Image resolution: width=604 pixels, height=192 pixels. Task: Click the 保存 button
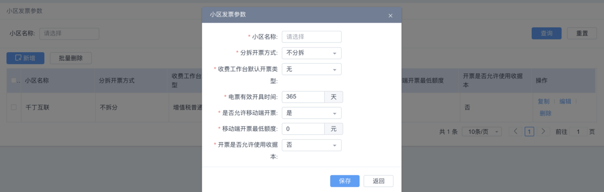click(x=345, y=181)
